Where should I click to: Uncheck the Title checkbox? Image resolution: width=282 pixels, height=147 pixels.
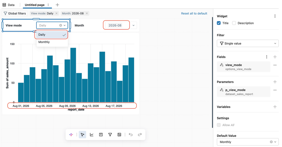[x=219, y=23]
